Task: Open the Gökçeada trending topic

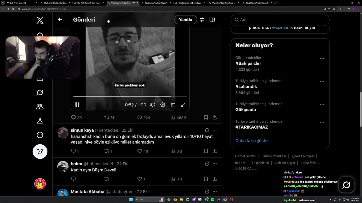Action: pos(245,110)
